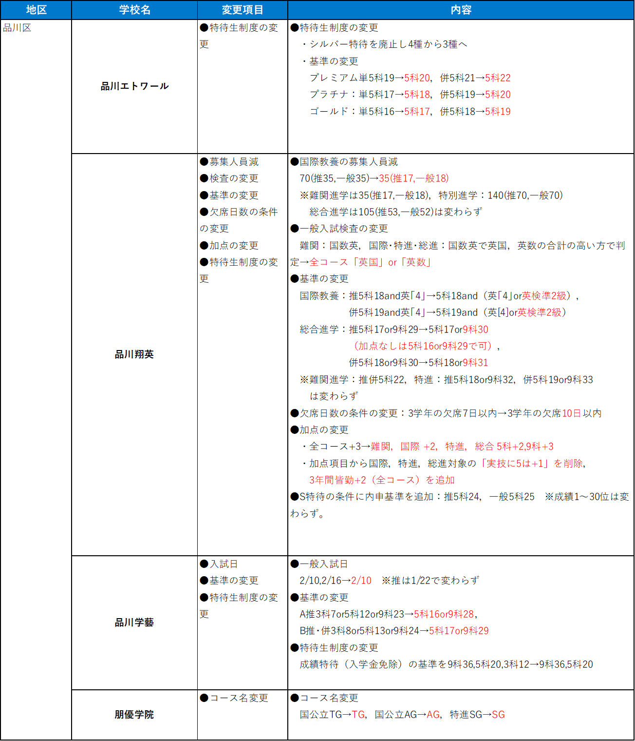Click ●欠席日数の条件 in change items
This screenshot has height=741, width=635.
point(239,212)
